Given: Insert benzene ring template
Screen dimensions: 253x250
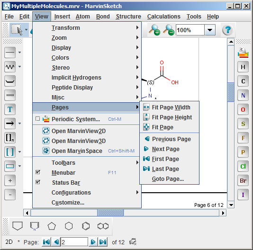Looking at the screenshot, I should 86,226.
